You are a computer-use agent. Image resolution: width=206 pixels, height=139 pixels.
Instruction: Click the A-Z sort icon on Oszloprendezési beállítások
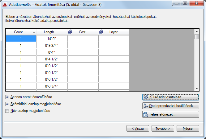pos(146,106)
